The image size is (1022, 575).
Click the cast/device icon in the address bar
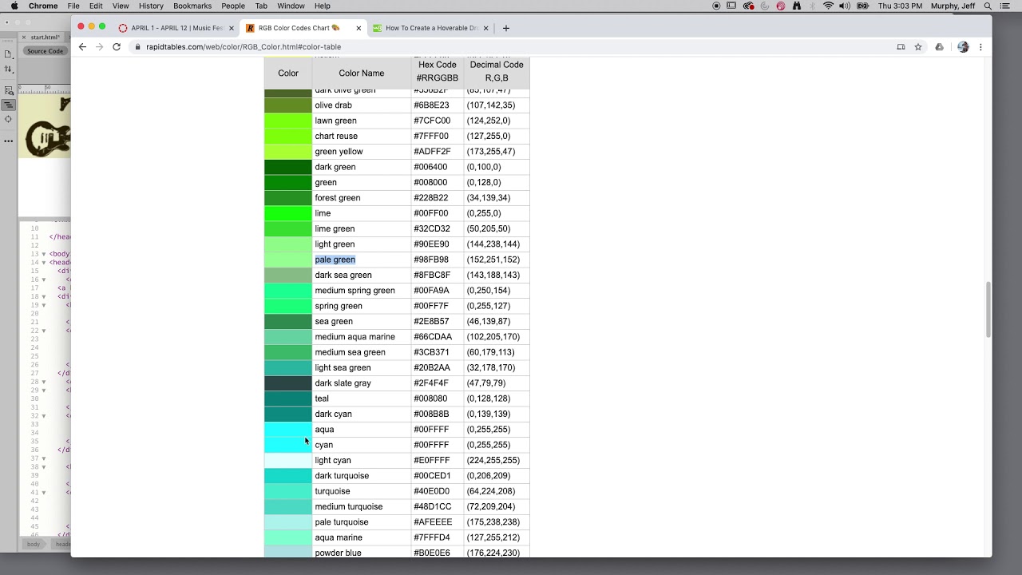pyautogui.click(x=901, y=47)
